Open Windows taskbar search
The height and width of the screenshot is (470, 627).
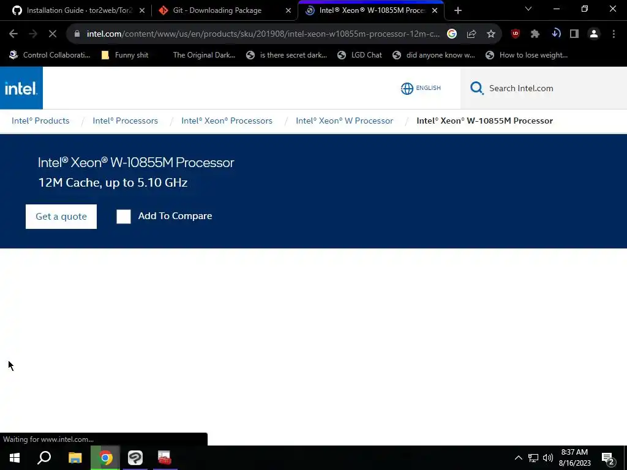click(44, 458)
